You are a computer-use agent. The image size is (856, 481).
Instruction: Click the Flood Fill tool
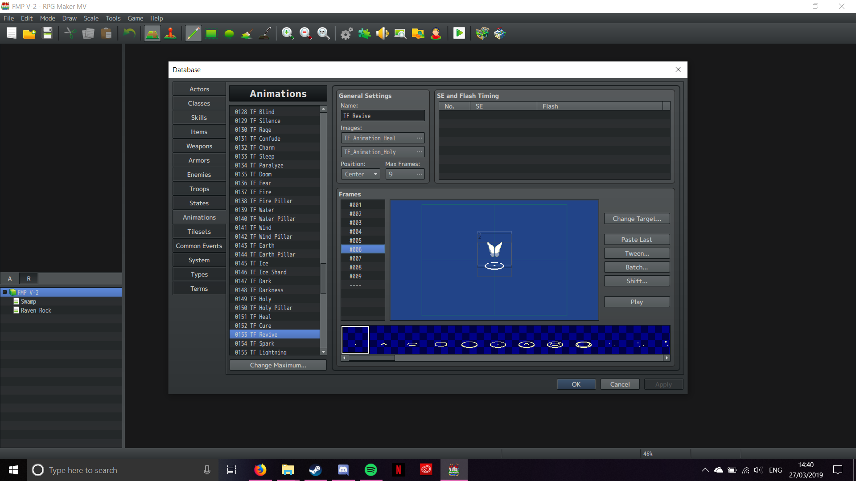click(247, 33)
